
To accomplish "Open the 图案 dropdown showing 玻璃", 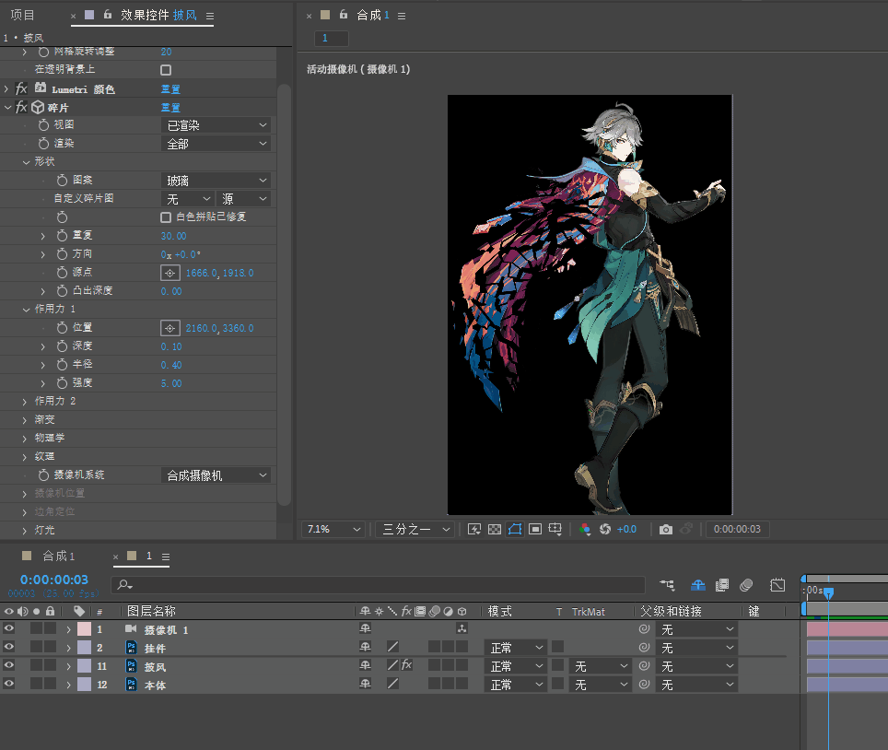I will (x=216, y=181).
